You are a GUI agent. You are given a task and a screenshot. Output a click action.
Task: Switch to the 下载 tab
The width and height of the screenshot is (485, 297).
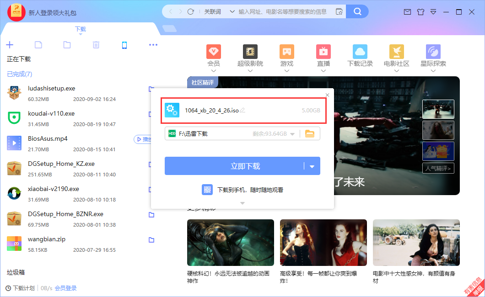tap(81, 29)
